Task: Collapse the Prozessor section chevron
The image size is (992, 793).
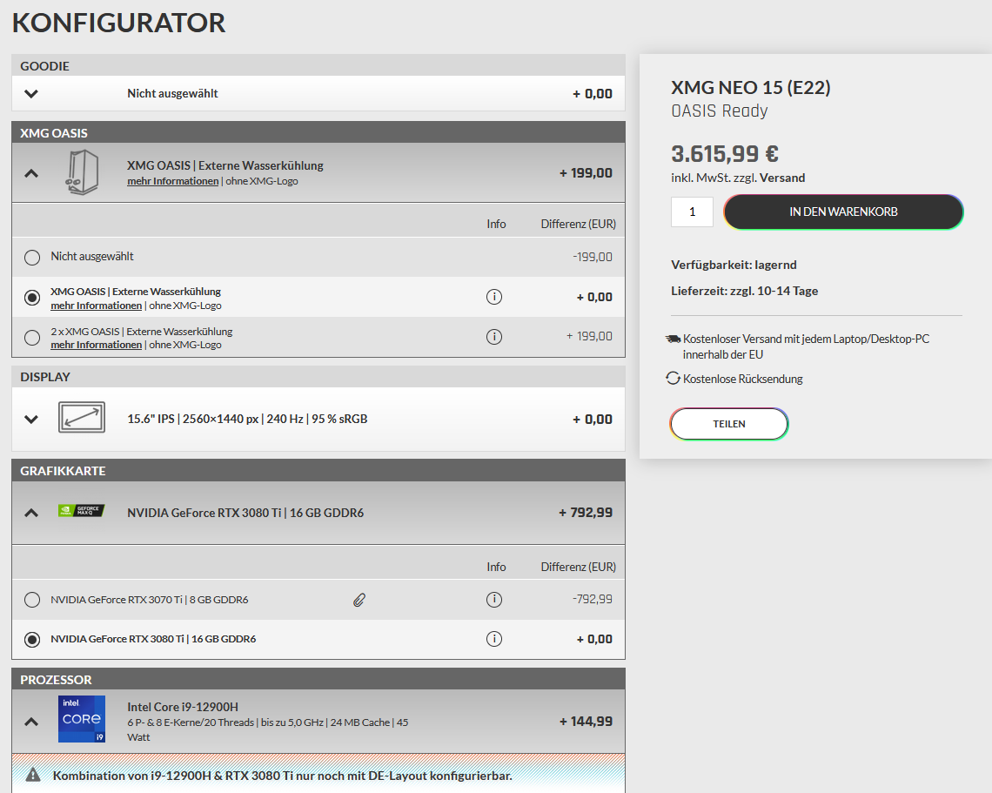Action: click(x=31, y=722)
